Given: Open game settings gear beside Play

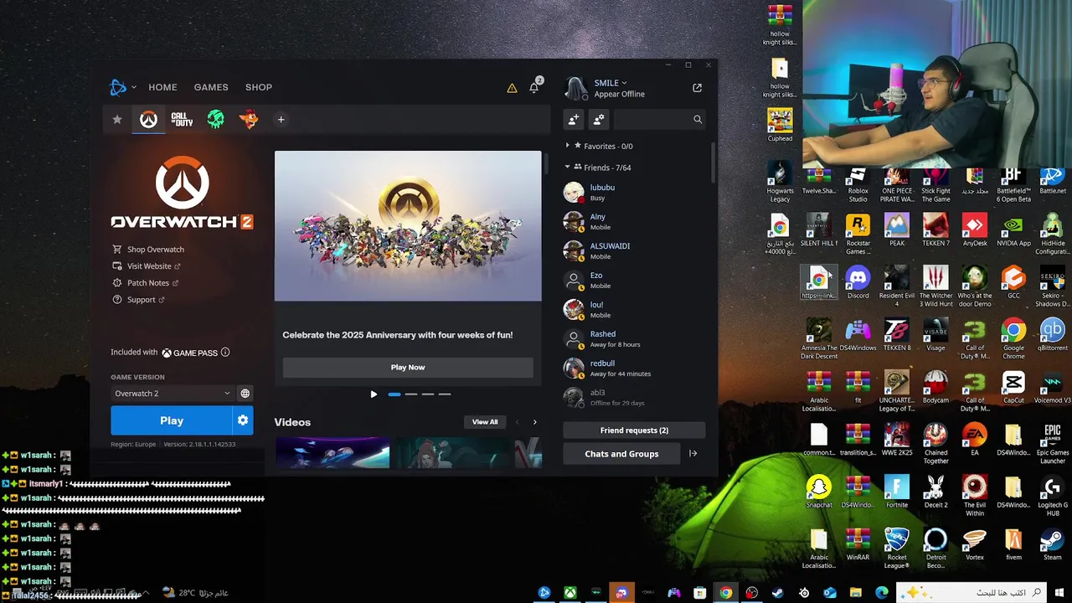Looking at the screenshot, I should click(x=243, y=420).
